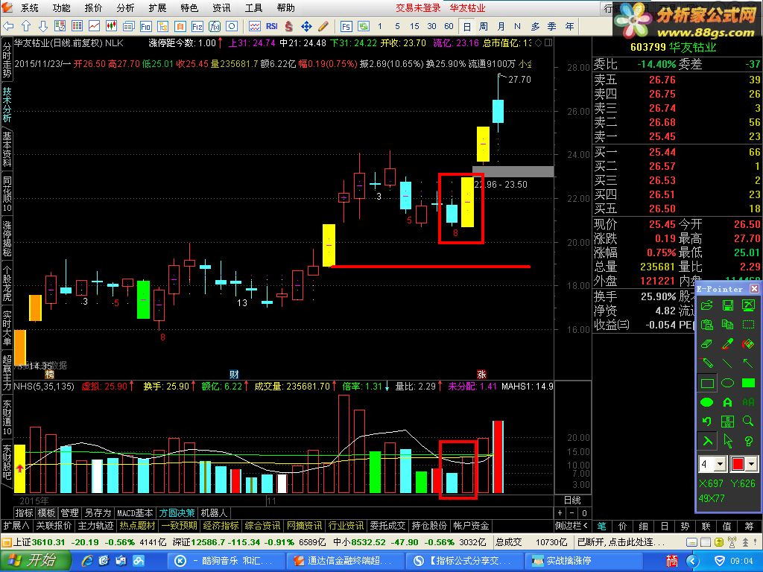Open the 工具 menu
Viewport: 763px width, 572px height.
(x=253, y=7)
